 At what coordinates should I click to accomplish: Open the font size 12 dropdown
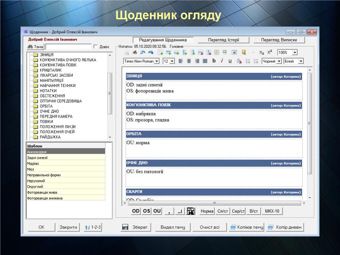172,61
